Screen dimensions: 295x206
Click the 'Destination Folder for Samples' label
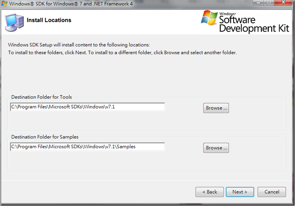click(x=45, y=137)
